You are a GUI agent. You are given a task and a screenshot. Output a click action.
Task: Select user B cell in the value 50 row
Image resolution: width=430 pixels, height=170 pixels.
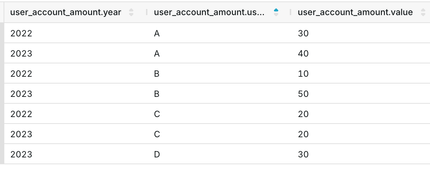[157, 94]
